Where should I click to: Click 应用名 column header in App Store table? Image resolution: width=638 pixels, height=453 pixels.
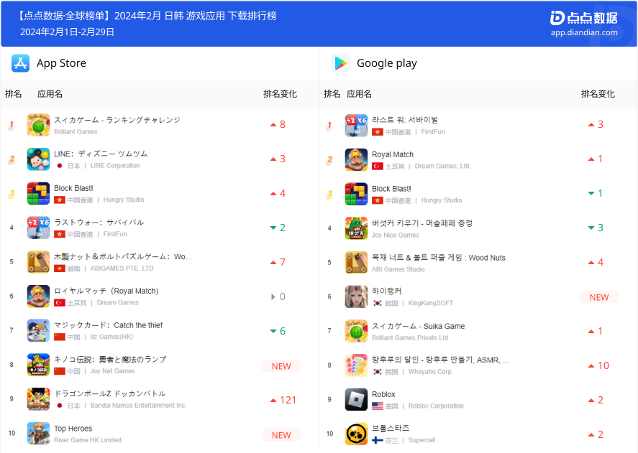pyautogui.click(x=50, y=94)
